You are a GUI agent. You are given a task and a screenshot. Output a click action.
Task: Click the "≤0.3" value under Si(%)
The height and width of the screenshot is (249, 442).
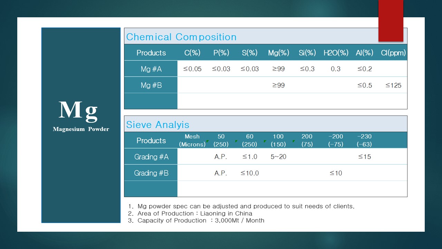click(x=307, y=69)
